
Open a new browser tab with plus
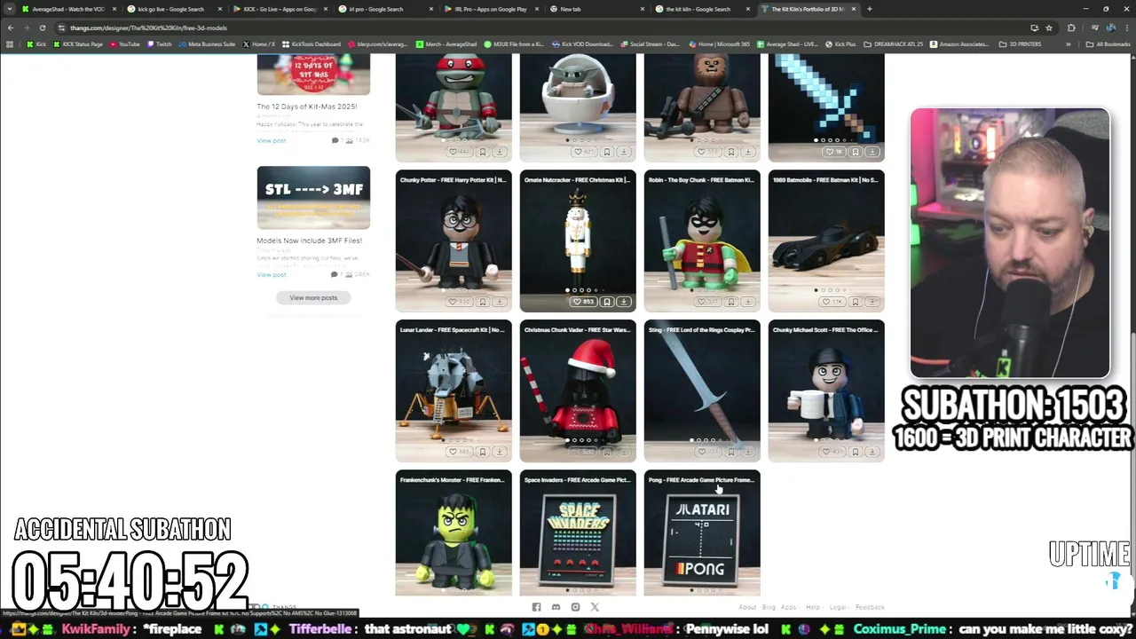click(870, 9)
